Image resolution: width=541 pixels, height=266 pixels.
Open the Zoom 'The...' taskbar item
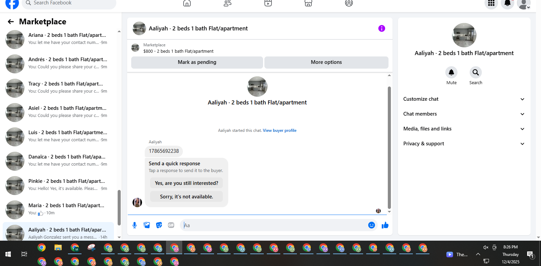point(457,255)
